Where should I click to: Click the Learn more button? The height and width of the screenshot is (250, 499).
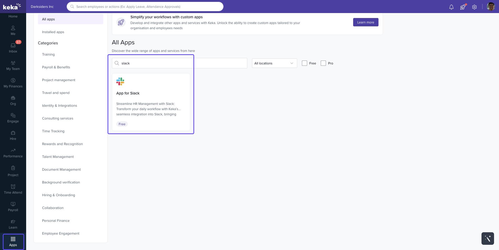[365, 22]
